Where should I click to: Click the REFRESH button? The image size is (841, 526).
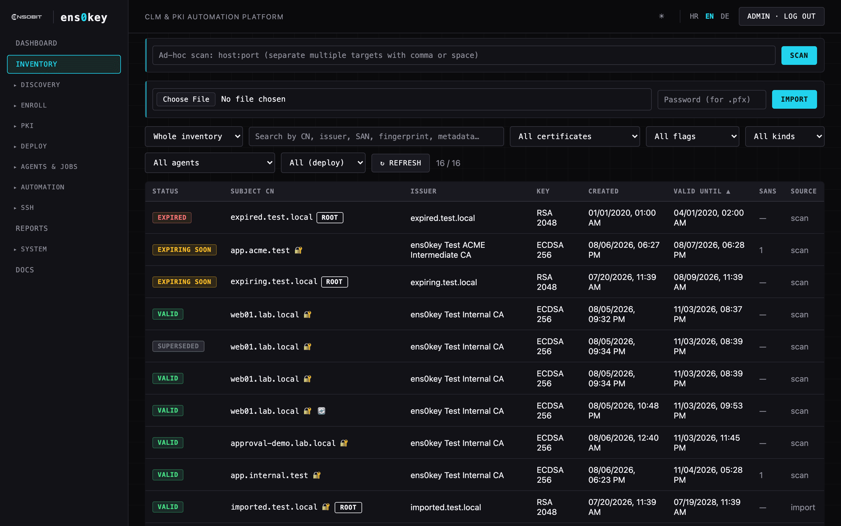coord(400,163)
